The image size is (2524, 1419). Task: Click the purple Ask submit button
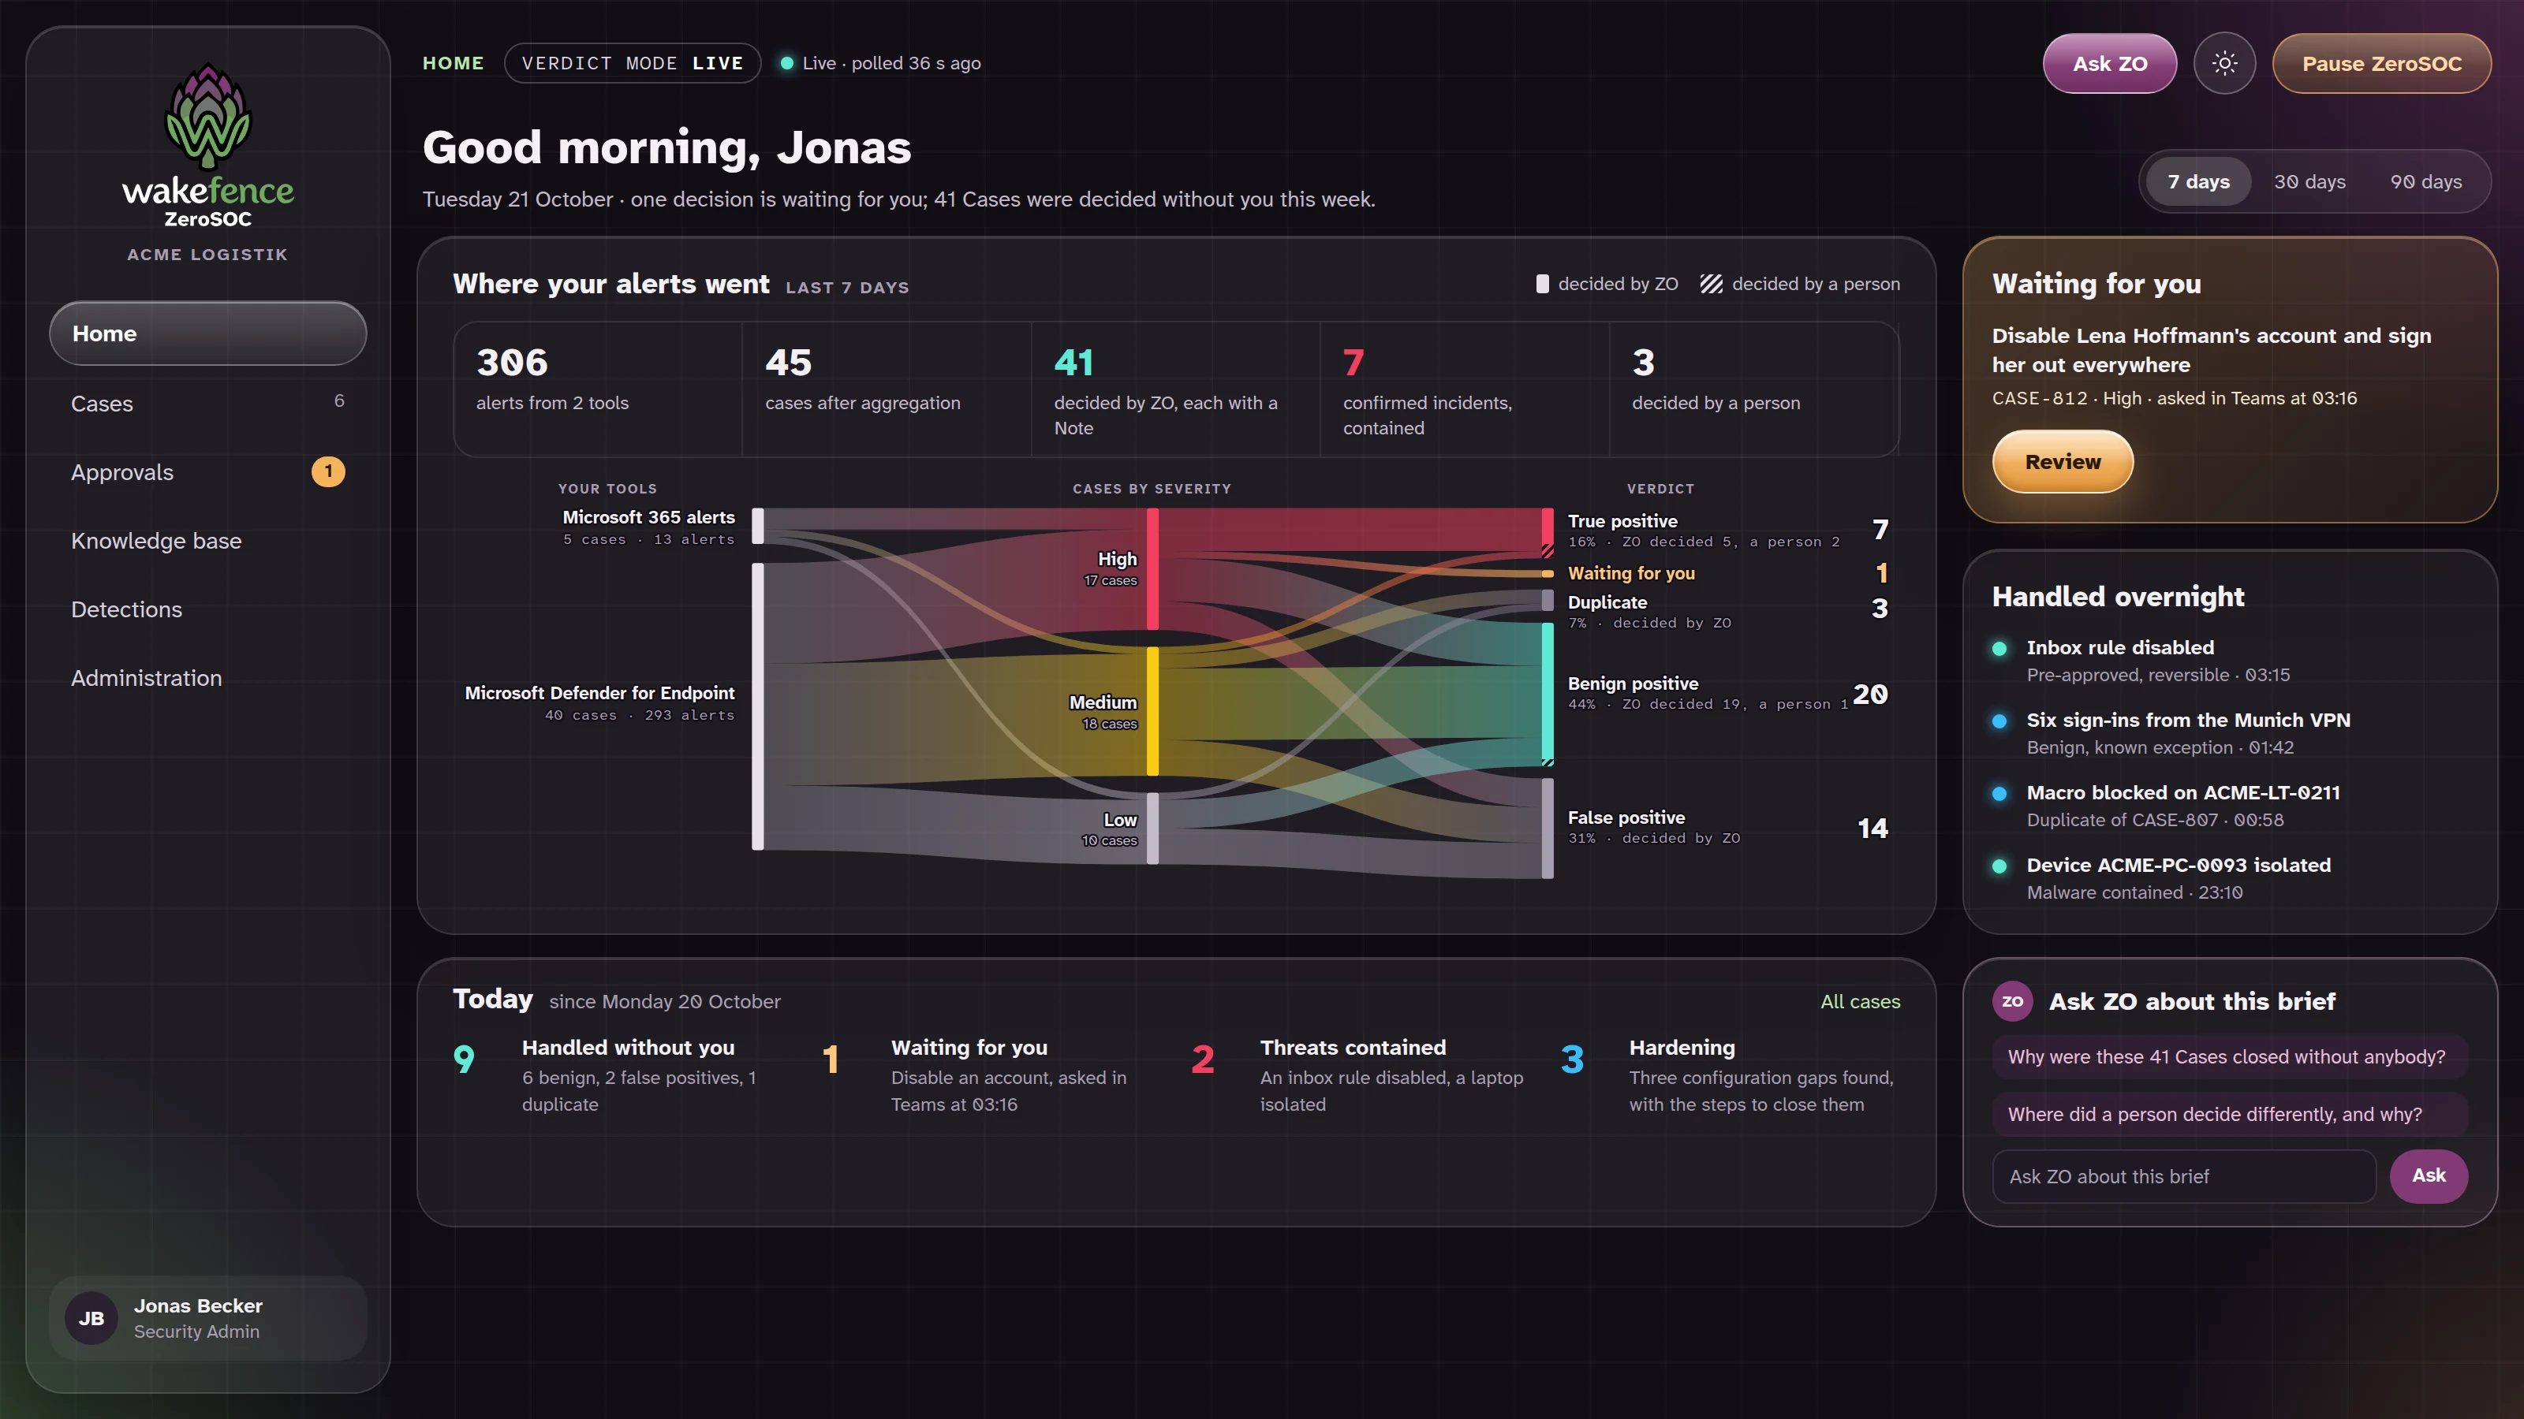pos(2428,1175)
